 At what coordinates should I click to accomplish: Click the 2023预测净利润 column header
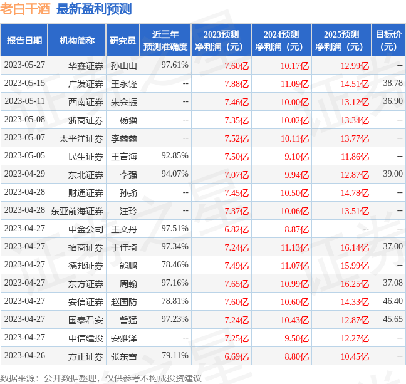(221, 40)
